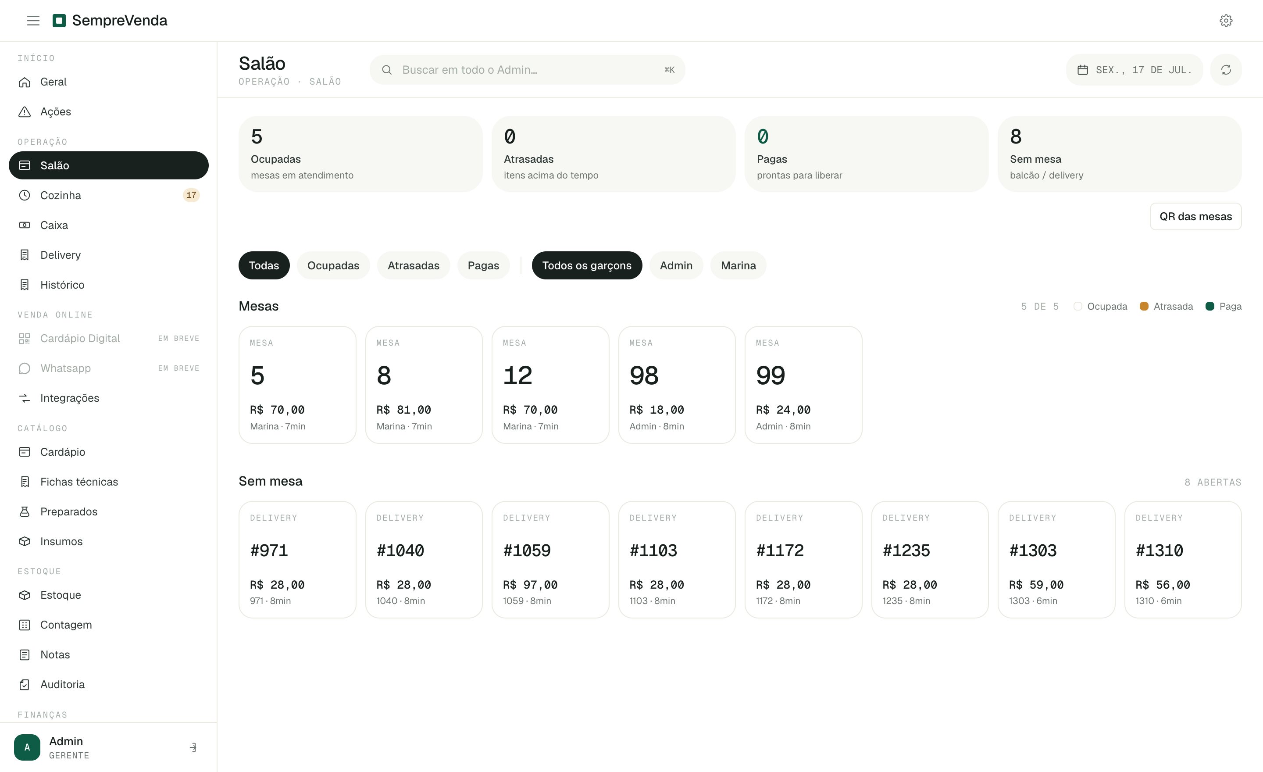This screenshot has height=772, width=1263.
Task: Click the 8 ABERTAS counter text
Action: [1213, 482]
